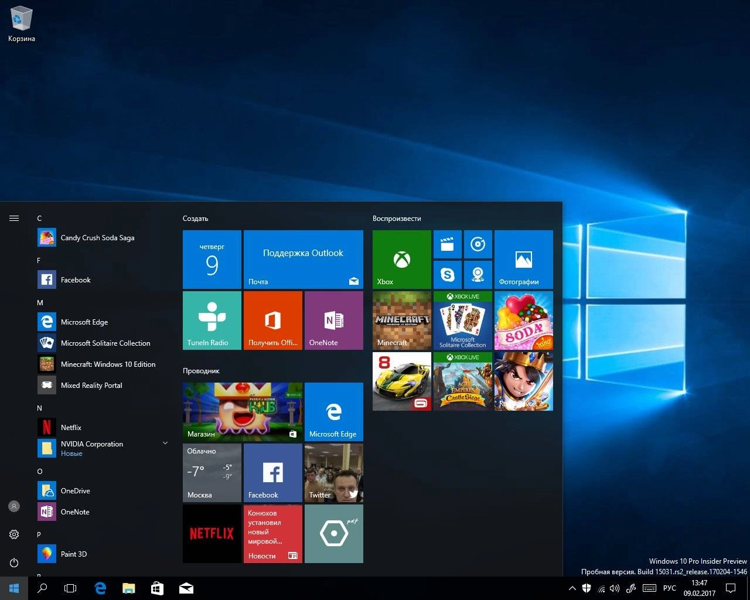This screenshot has width=750, height=600.
Task: Click the Start button on the taskbar
Action: tap(14, 588)
